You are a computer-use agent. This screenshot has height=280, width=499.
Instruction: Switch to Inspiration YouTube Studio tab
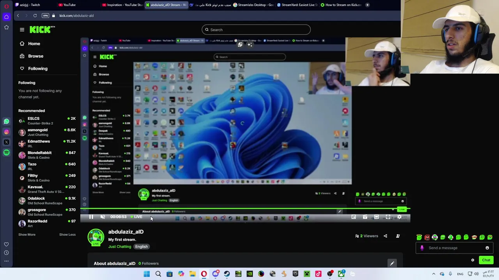[x=122, y=5]
